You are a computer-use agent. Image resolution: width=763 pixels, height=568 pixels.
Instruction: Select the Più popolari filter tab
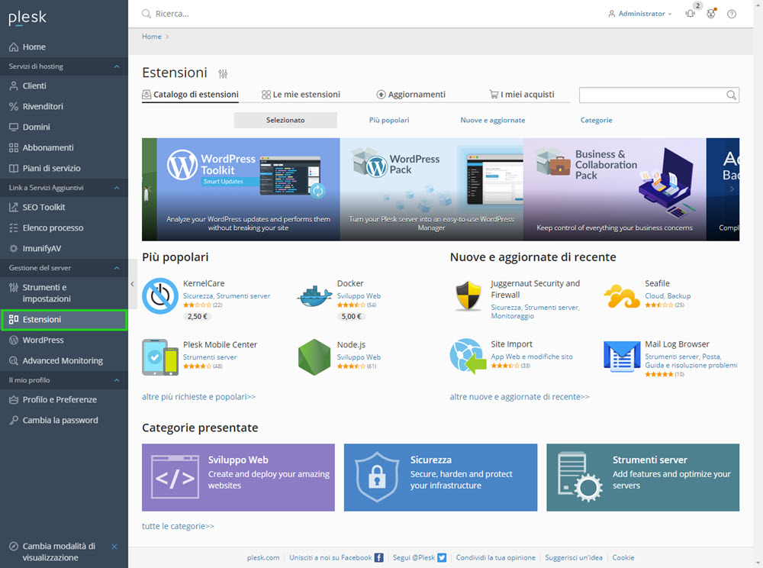389,120
